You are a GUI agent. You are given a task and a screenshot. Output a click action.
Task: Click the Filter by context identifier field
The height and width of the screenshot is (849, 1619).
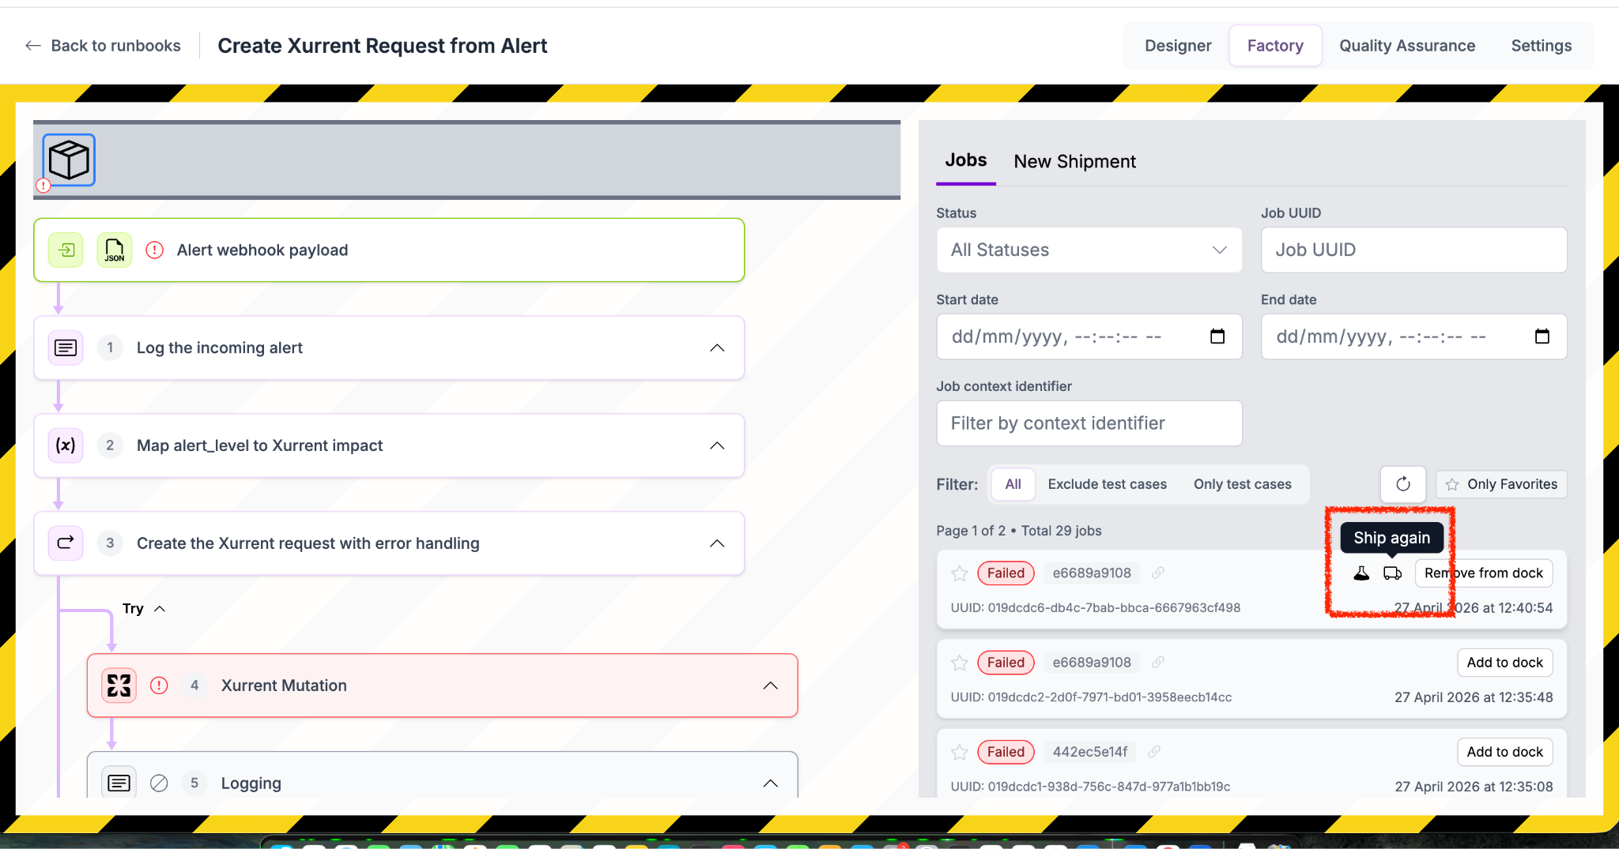1089,423
